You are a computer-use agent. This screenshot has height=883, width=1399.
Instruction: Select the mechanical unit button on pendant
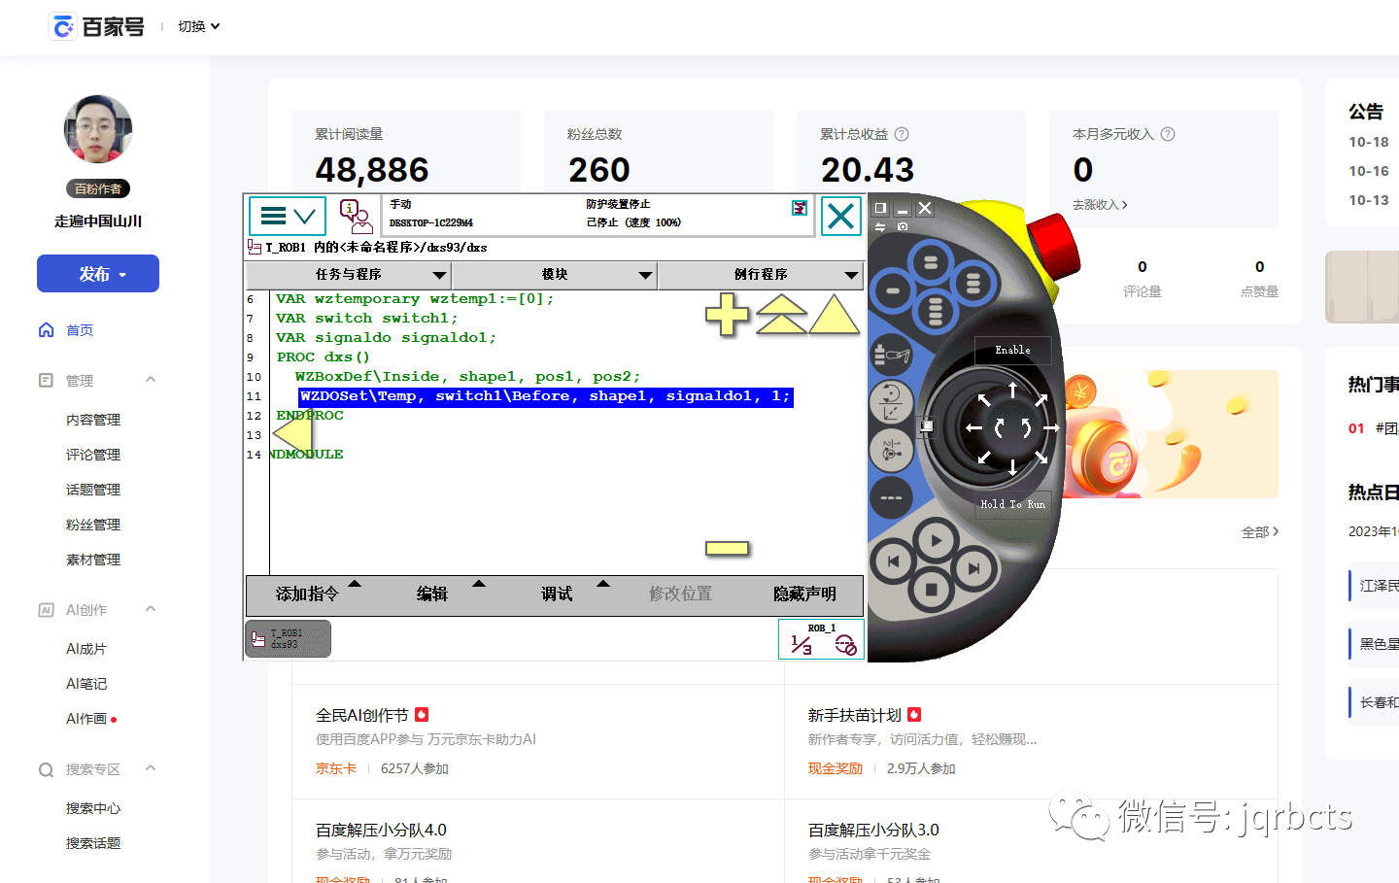click(891, 356)
